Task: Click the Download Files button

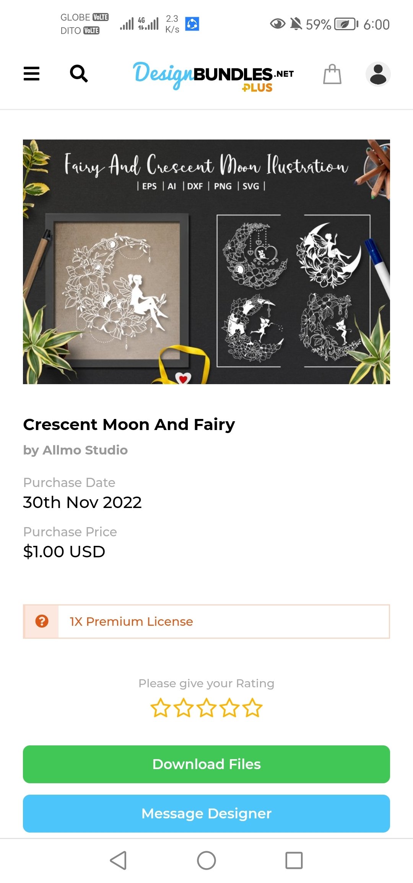Action: point(206,764)
